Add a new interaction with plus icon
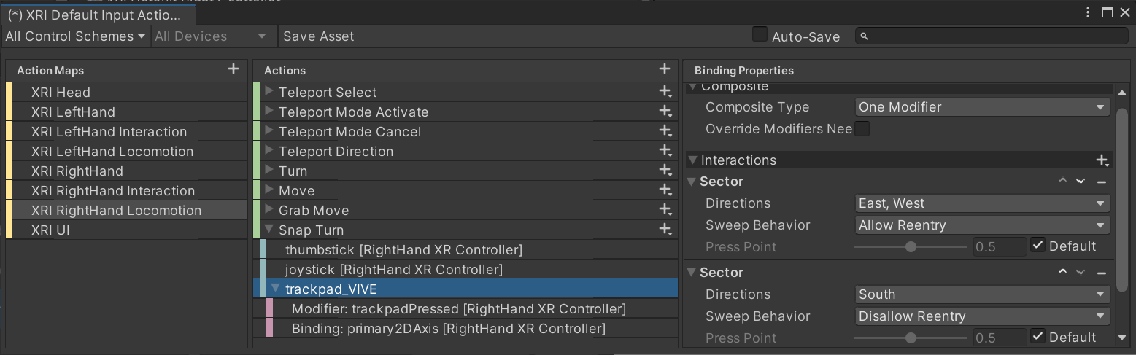The height and width of the screenshot is (355, 1136). pyautogui.click(x=1102, y=160)
